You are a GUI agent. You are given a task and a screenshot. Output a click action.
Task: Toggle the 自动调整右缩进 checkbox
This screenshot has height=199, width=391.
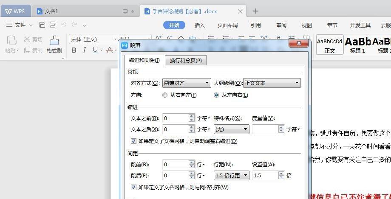pyautogui.click(x=133, y=141)
